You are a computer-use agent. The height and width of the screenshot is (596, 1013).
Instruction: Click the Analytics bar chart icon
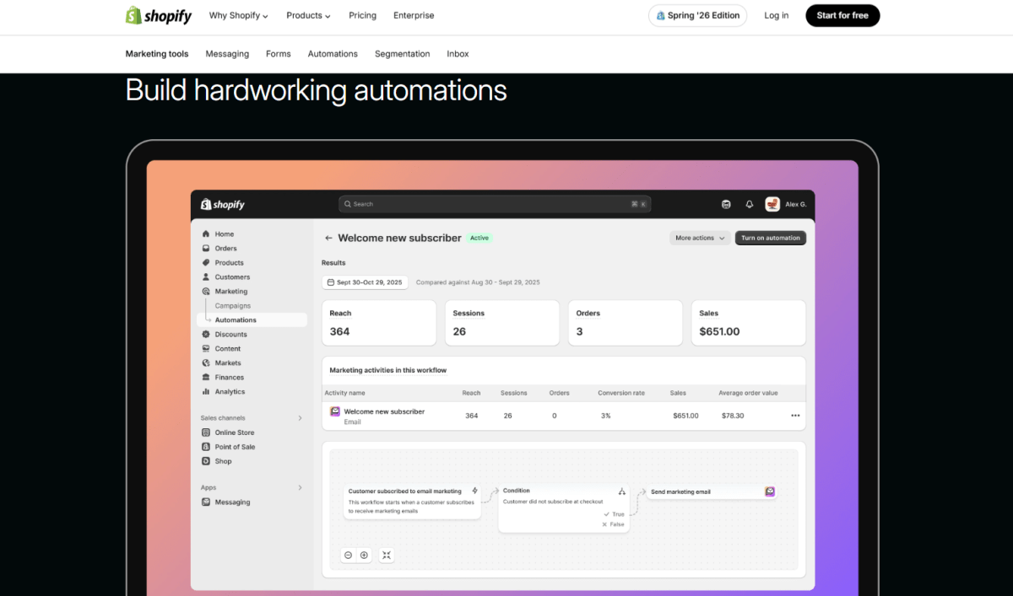(206, 392)
